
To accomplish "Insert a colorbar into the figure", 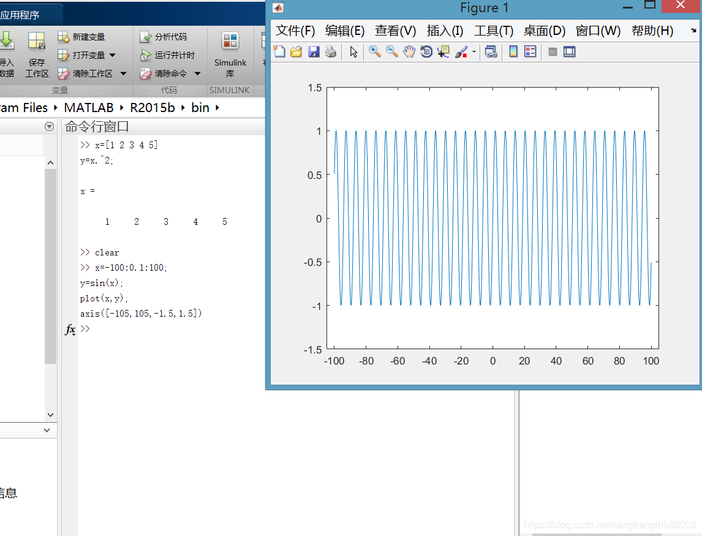I will click(513, 52).
